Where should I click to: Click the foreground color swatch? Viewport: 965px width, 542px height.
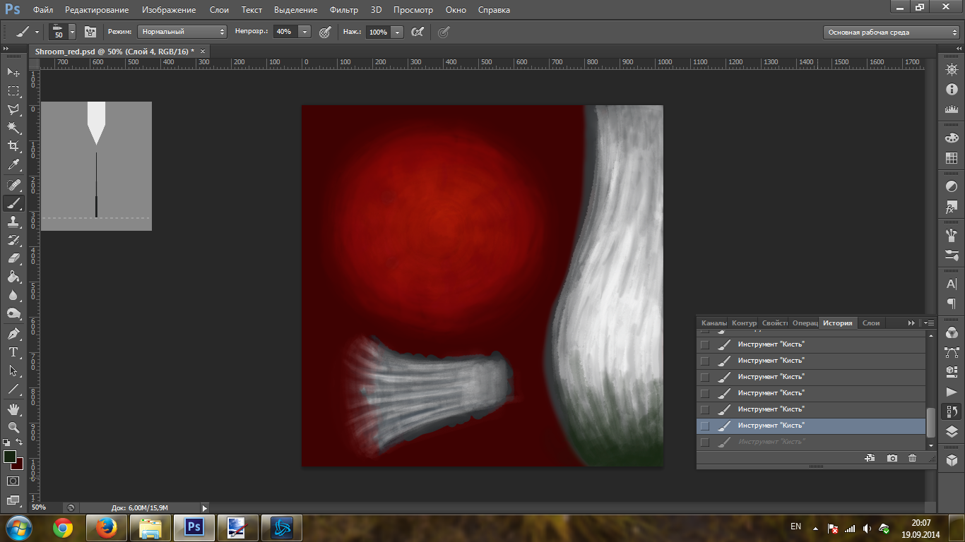click(x=10, y=457)
